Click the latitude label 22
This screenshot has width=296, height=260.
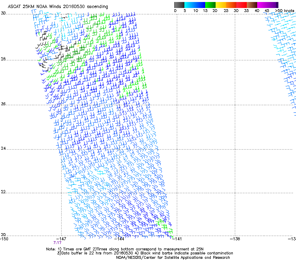click(x=3, y=192)
